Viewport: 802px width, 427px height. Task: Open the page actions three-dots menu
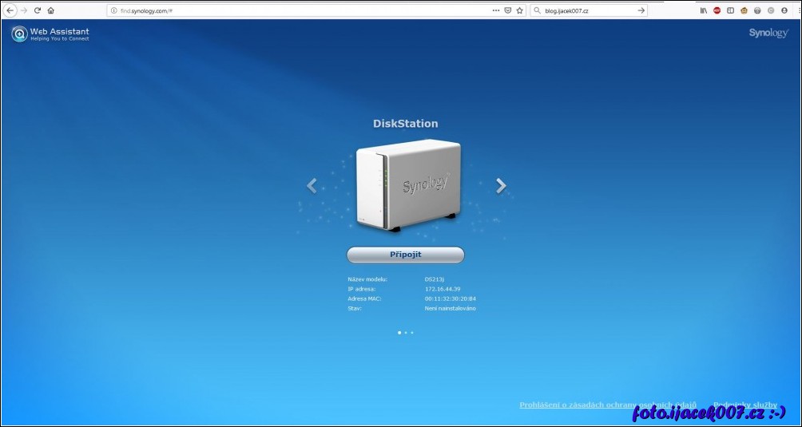(496, 10)
